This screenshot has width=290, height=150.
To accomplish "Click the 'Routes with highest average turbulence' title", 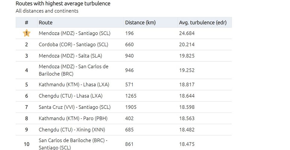I will pos(63,4).
